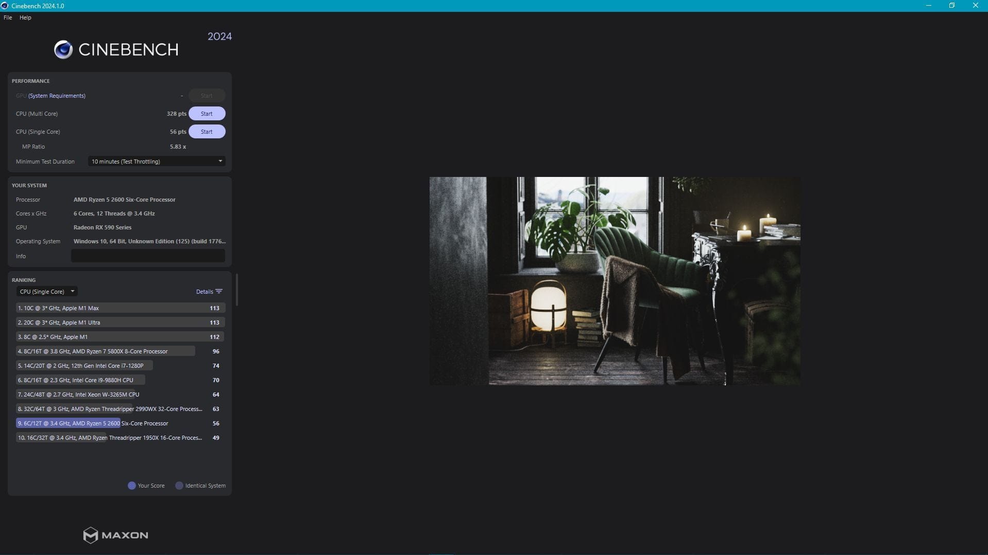
Task: Open the Details filter icon in Ranking
Action: point(219,292)
